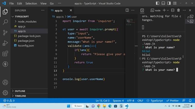
Task: Open the Edit menu
Action: (x=19, y=3)
